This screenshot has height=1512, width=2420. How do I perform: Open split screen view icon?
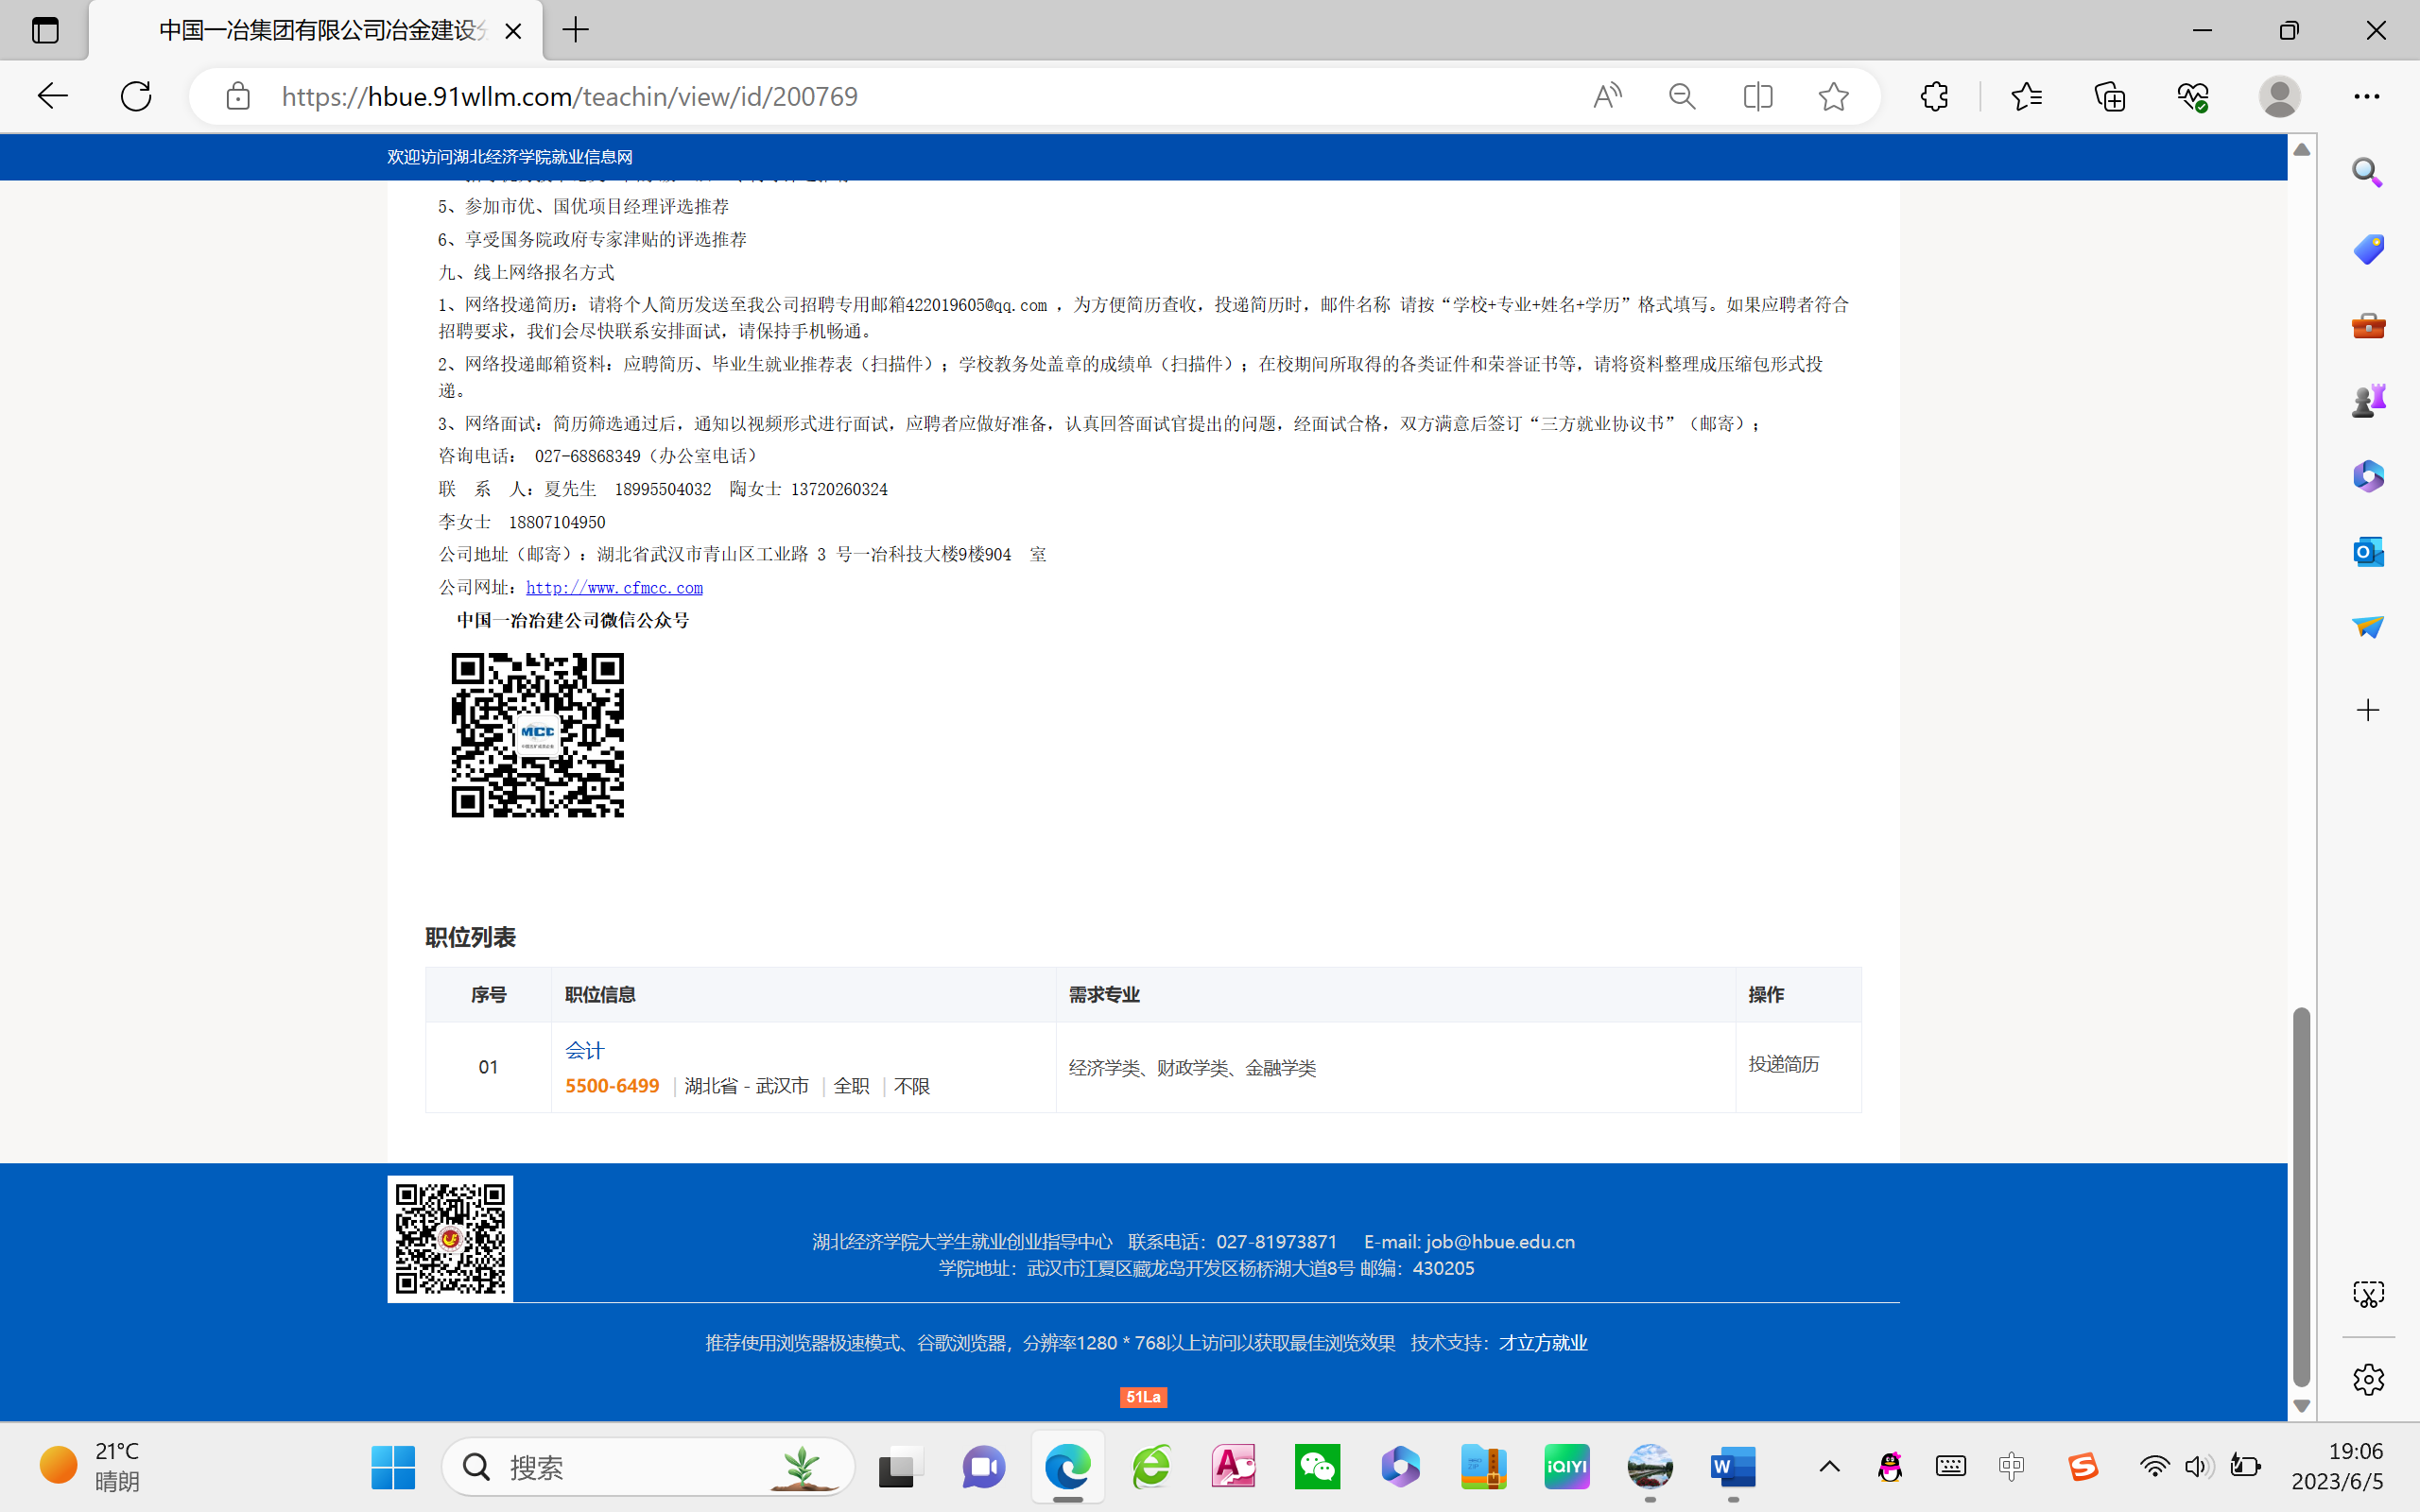1757,96
